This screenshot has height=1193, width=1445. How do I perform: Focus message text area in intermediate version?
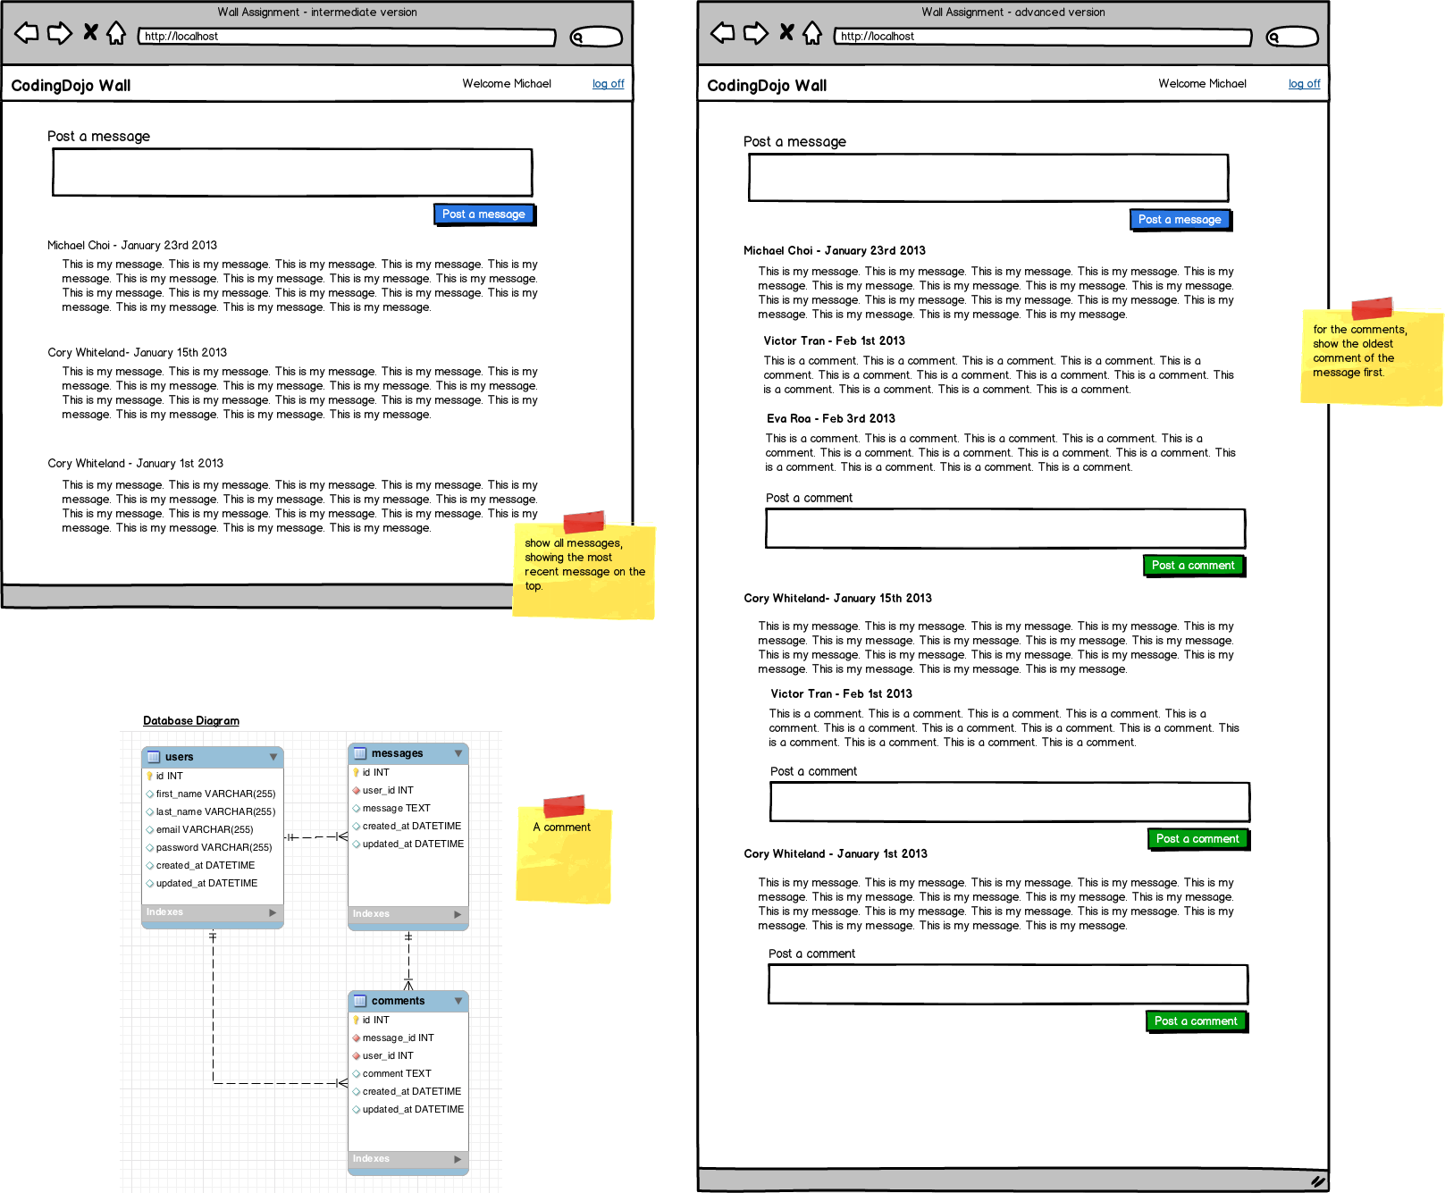pyautogui.click(x=292, y=172)
